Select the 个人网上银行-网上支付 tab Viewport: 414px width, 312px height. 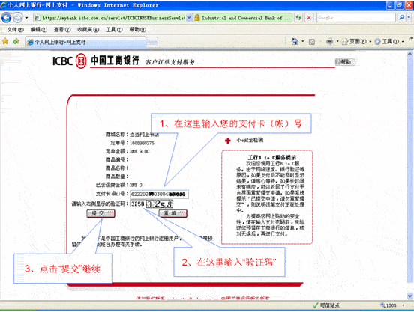[85, 42]
